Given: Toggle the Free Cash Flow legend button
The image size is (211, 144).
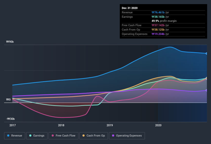Looking at the screenshot, I should tap(63, 136).
